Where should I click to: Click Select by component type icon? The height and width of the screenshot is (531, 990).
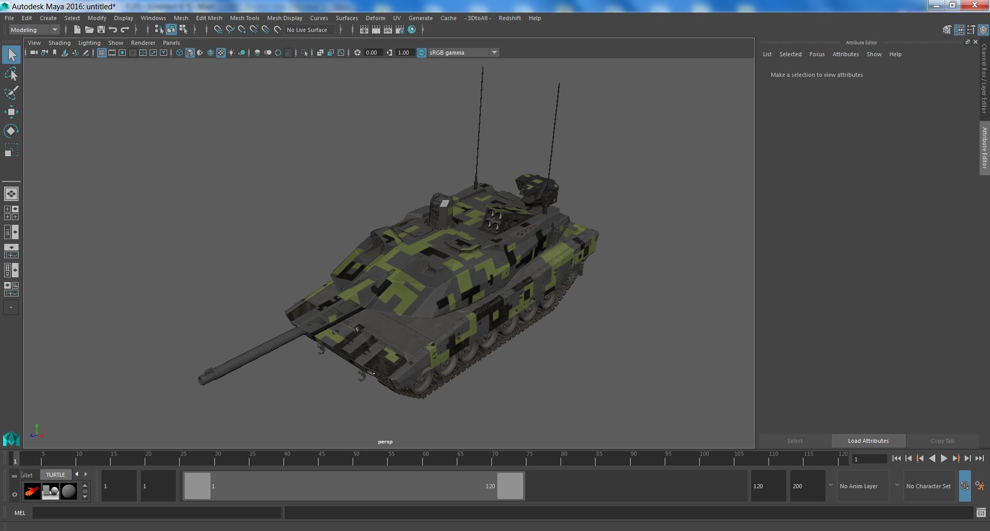(x=183, y=30)
